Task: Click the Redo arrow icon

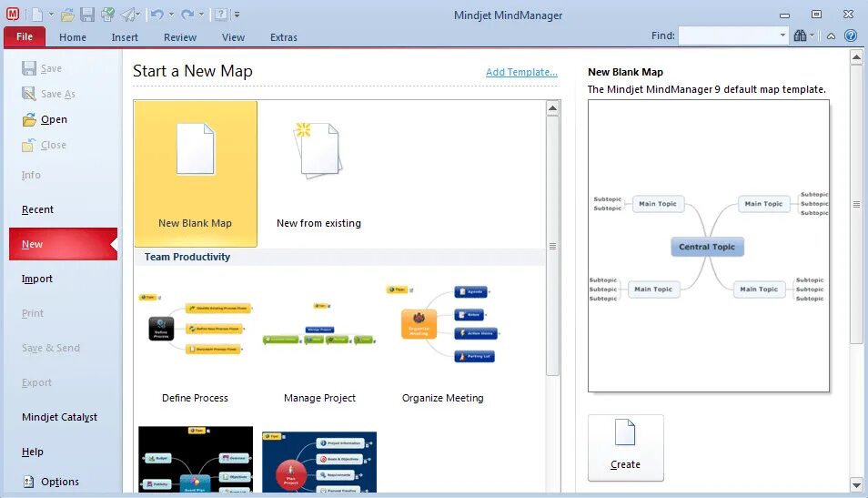Action: [x=187, y=15]
